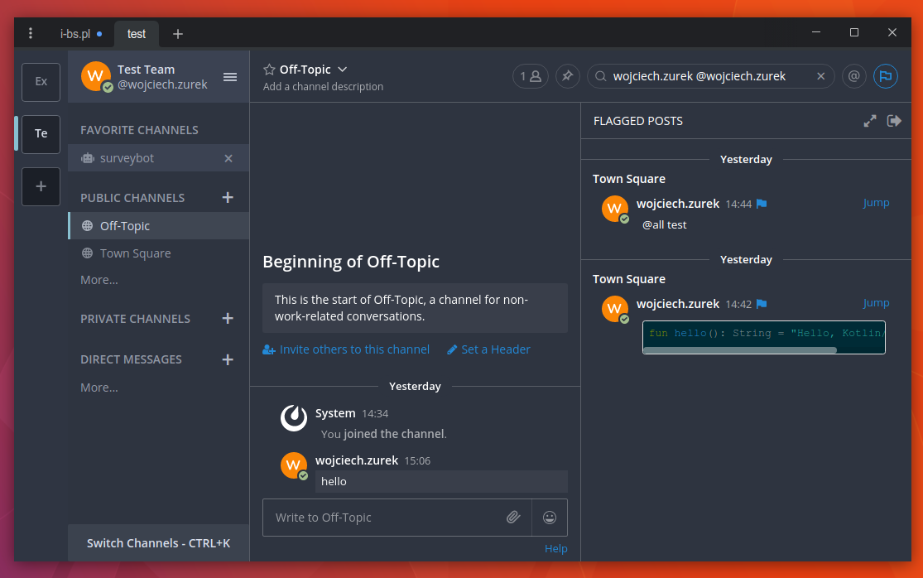The height and width of the screenshot is (578, 923).
Task: Click the 14:34 system message timestamp
Action: point(375,414)
